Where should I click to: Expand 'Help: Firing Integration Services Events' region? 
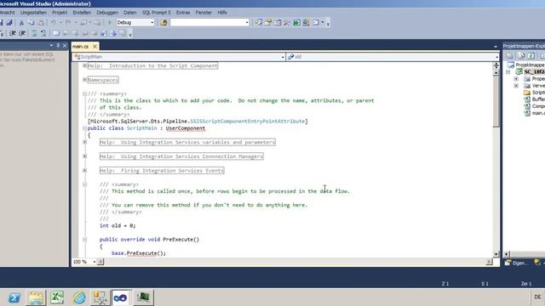(x=85, y=170)
